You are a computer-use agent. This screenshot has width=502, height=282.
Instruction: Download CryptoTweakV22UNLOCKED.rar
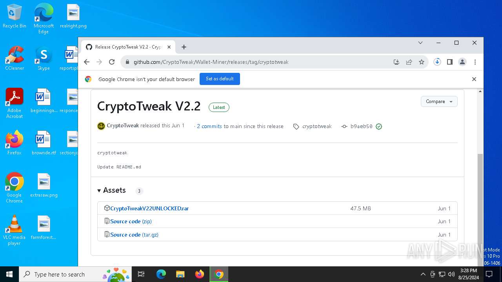click(149, 208)
